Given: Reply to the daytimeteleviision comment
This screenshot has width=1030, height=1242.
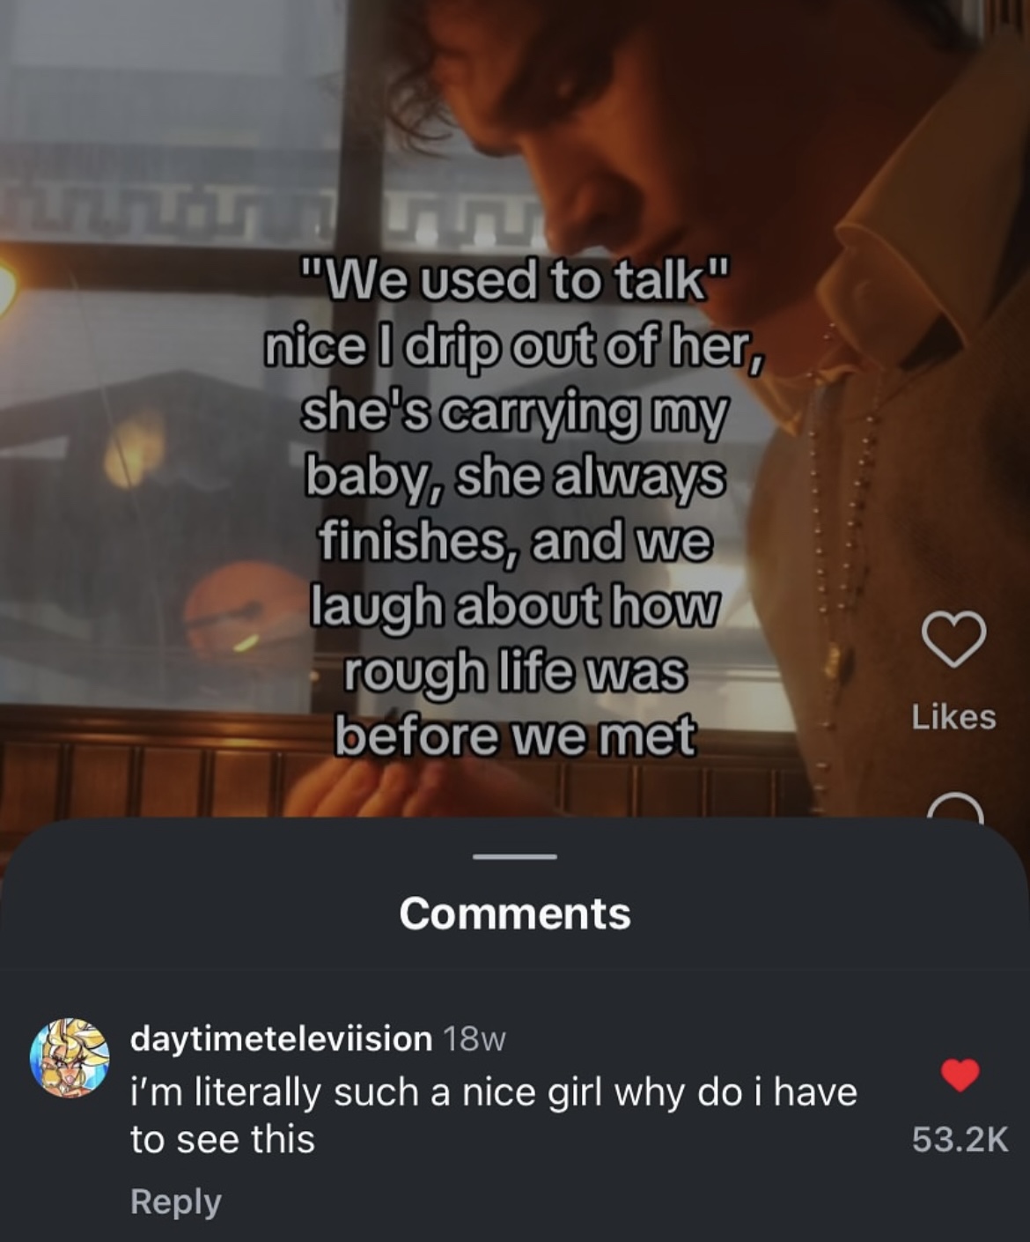Looking at the screenshot, I should (176, 1201).
